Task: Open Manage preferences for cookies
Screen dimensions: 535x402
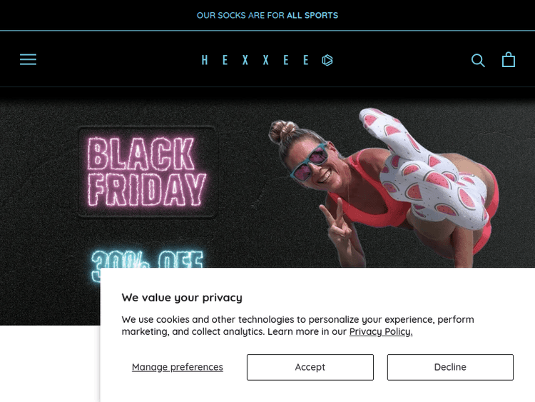Action: 178,367
